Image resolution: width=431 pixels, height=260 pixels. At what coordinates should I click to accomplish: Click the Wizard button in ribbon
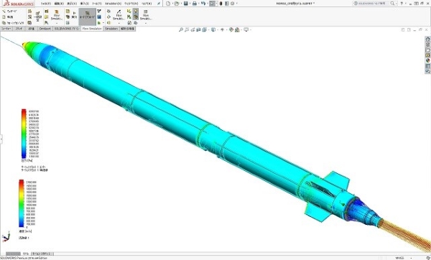(x=10, y=11)
